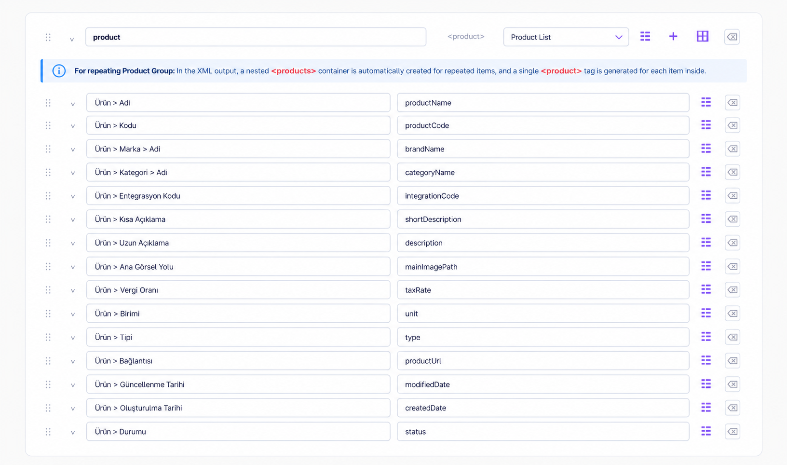Expand chevron on Ürün > Vergi Oranı row
Screen dimensions: 787x465
click(73, 291)
